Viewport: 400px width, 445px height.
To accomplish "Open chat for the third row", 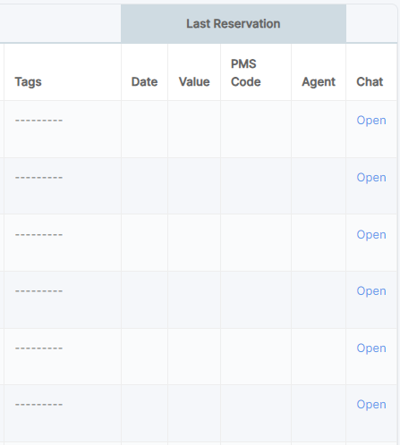I will point(371,235).
